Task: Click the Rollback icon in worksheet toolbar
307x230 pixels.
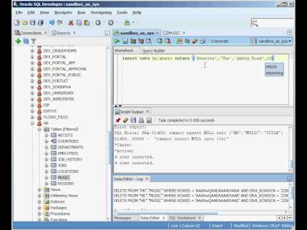Action: tap(168, 41)
